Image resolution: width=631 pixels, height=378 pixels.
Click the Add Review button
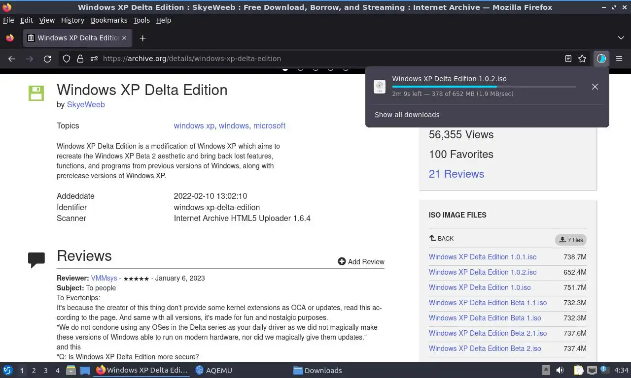point(361,262)
